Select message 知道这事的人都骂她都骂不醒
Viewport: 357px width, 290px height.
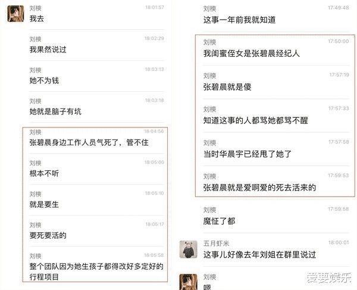[x=255, y=120]
